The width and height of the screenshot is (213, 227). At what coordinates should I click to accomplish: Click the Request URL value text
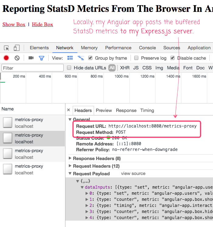pos(152,126)
